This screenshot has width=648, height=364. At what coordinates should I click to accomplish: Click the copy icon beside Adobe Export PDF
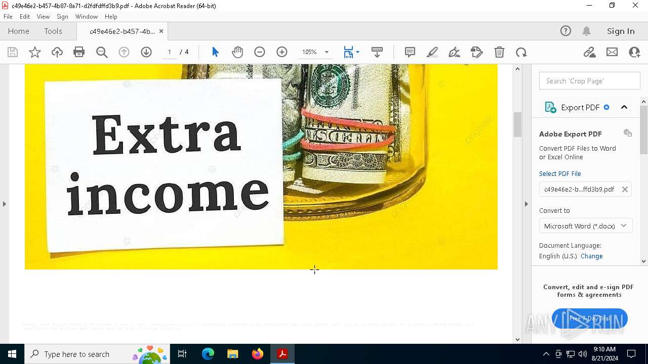(x=628, y=133)
